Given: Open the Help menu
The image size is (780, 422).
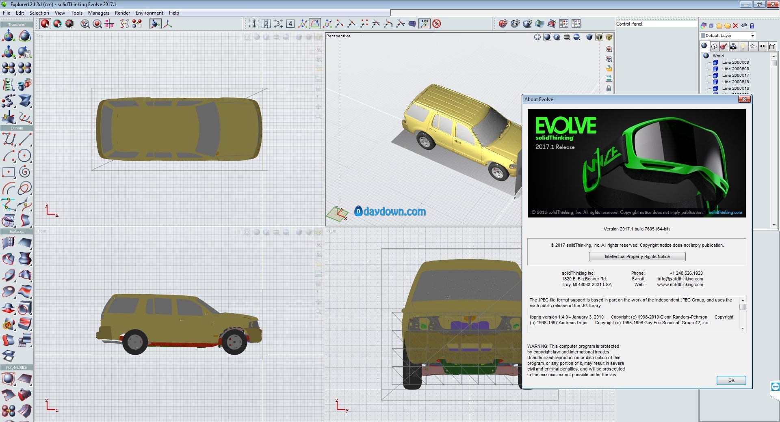Looking at the screenshot, I should [x=174, y=13].
